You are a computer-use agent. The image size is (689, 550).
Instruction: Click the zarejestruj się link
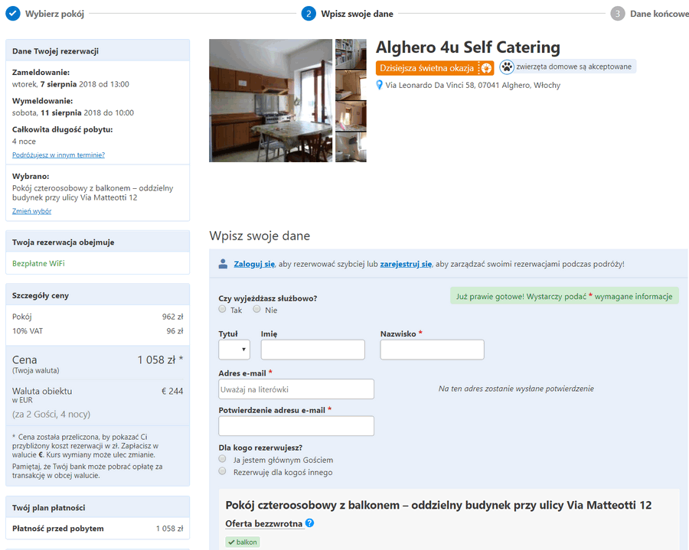point(406,264)
